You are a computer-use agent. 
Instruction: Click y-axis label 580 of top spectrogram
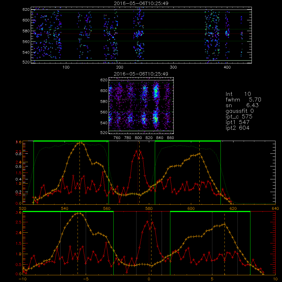pos(26,31)
